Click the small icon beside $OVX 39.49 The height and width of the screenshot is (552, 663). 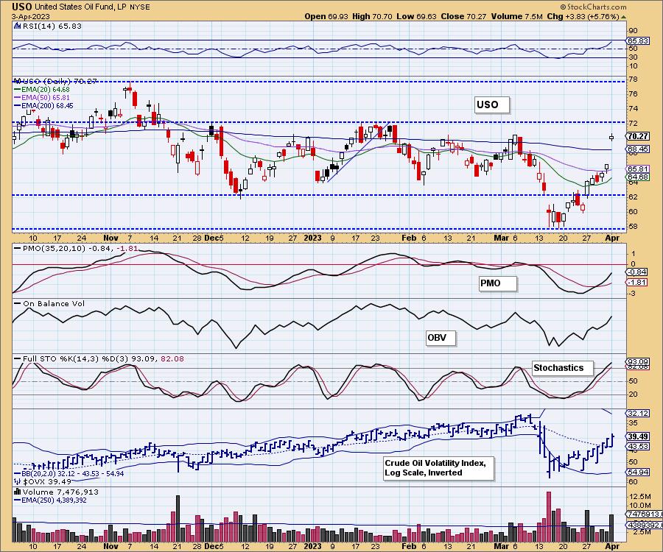[x=18, y=481]
